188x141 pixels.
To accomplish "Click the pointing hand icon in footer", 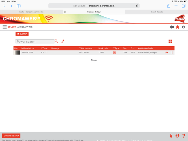I will (x=171, y=136).
